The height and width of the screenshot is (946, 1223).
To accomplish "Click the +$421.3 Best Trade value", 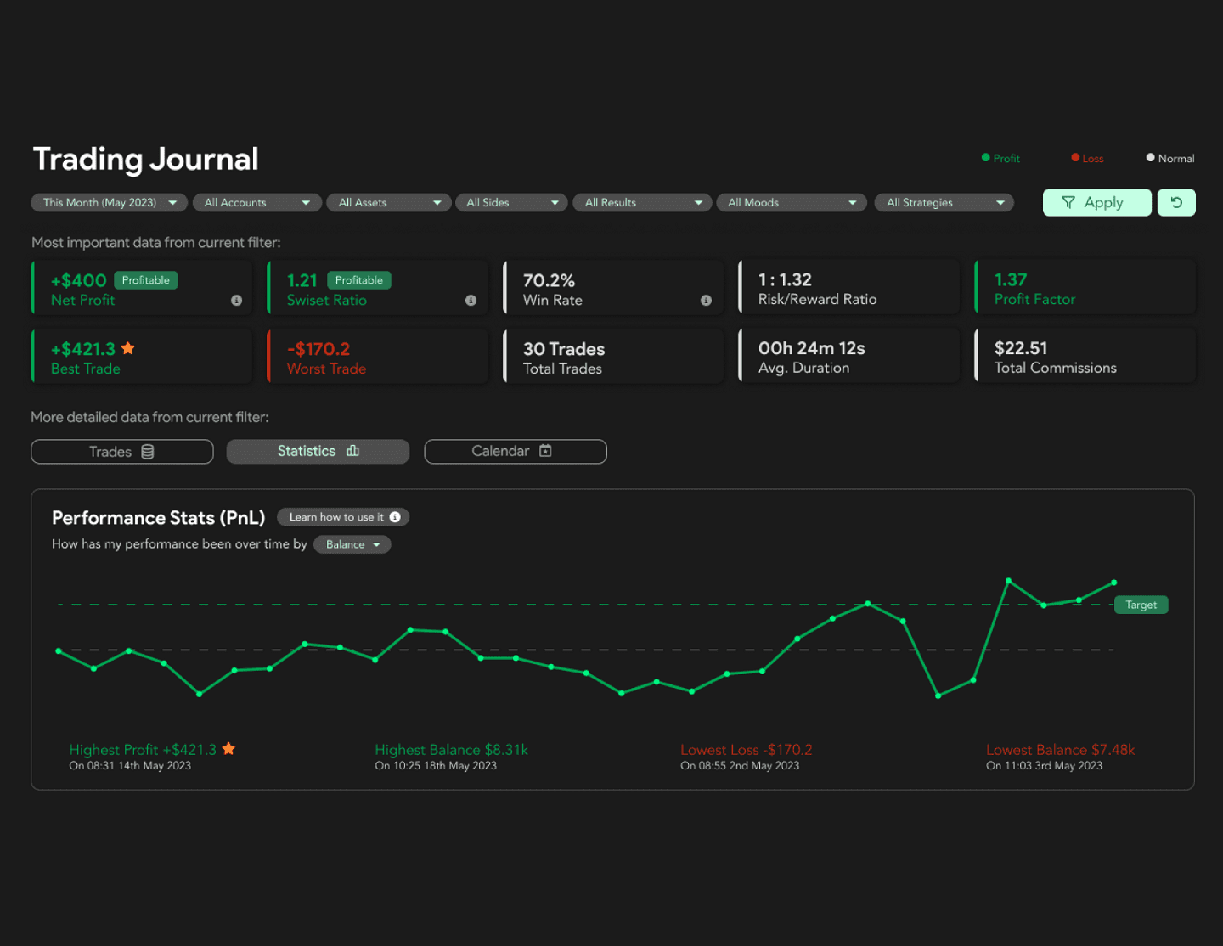I will 82,349.
